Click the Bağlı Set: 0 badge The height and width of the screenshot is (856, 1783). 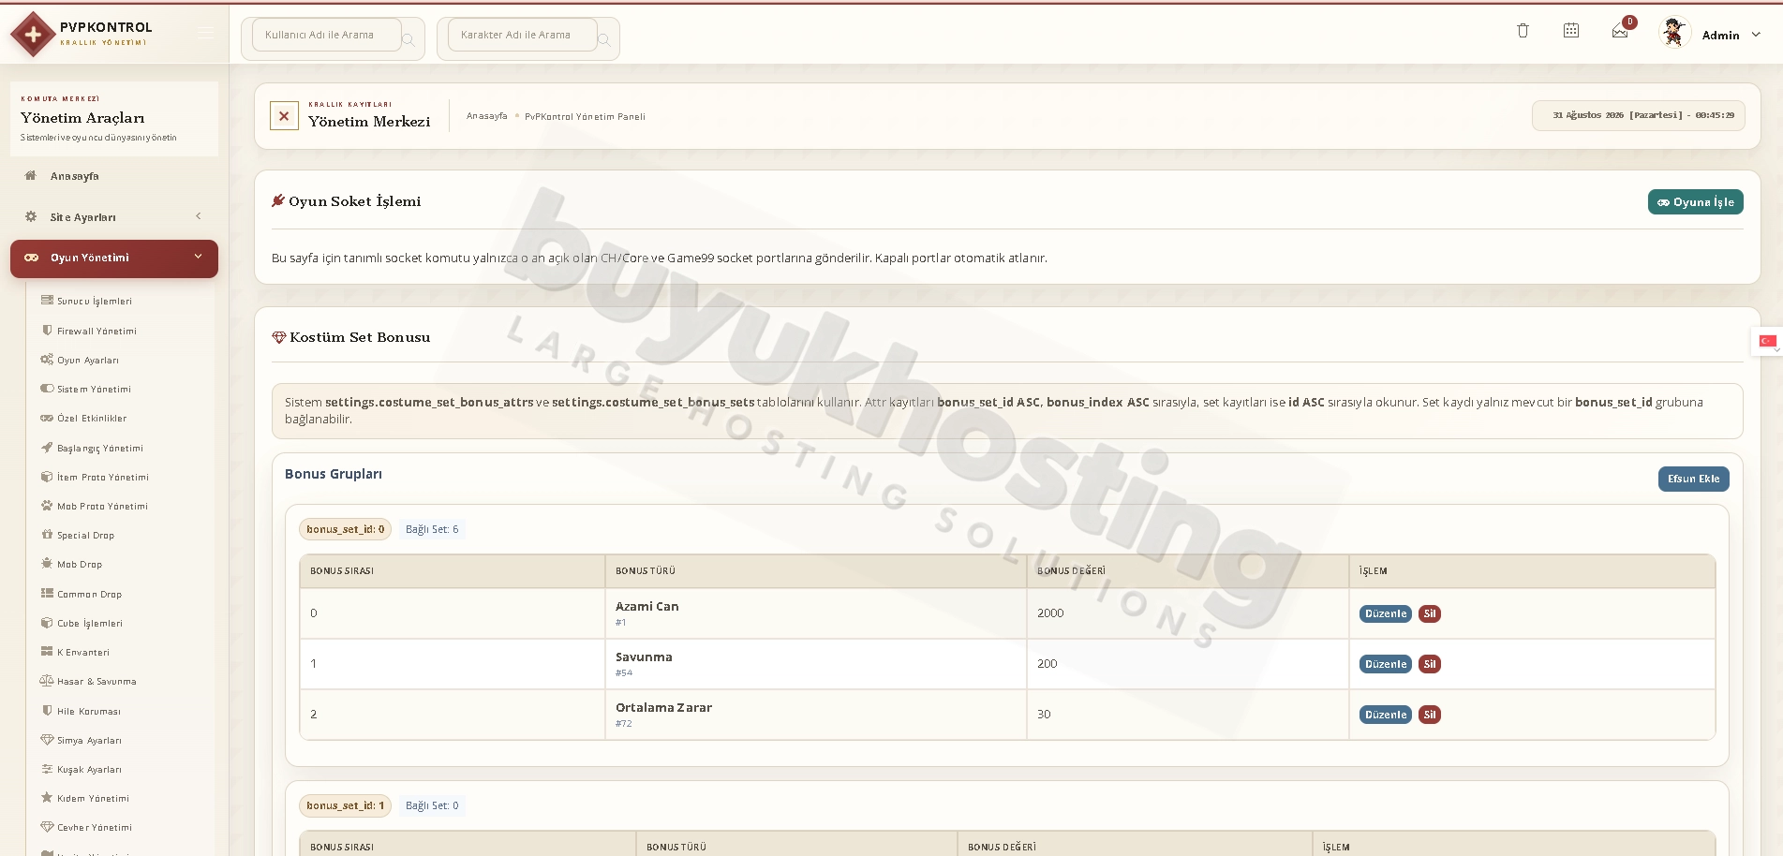[x=432, y=805]
